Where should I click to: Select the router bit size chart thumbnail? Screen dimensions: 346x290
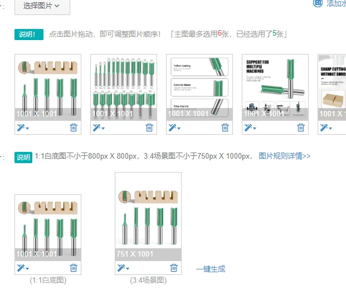click(124, 87)
